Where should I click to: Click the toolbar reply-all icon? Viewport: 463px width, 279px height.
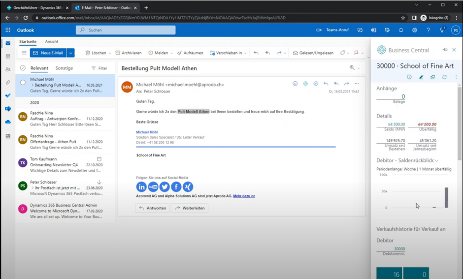267,53
